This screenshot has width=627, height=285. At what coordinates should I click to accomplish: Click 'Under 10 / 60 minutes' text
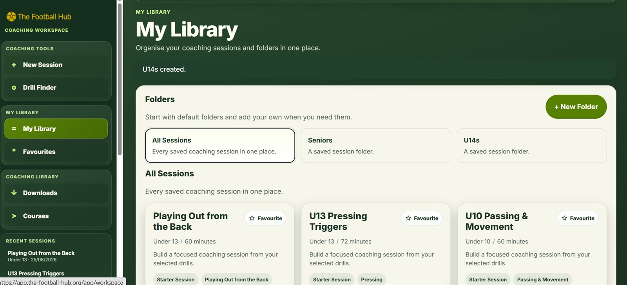pyautogui.click(x=497, y=242)
